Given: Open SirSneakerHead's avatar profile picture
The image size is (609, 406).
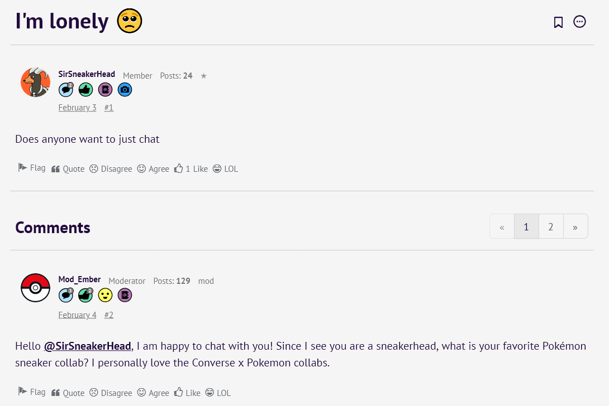Looking at the screenshot, I should (x=35, y=82).
